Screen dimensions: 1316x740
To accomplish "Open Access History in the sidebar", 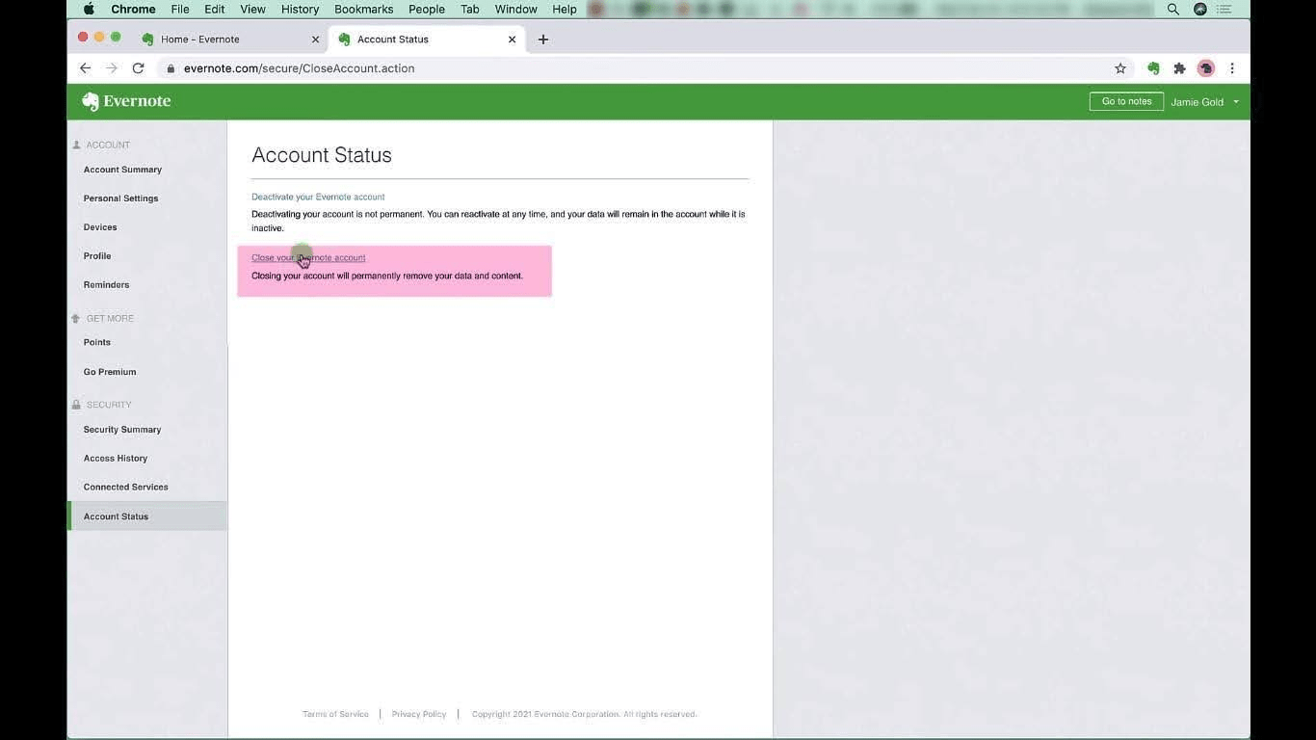I will (x=116, y=459).
